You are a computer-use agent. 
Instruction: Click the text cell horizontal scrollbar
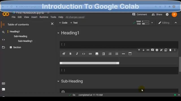coord(89,63)
